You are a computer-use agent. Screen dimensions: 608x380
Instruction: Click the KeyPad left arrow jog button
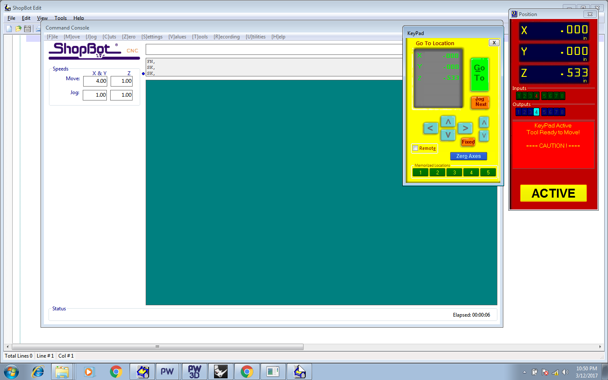pos(430,128)
